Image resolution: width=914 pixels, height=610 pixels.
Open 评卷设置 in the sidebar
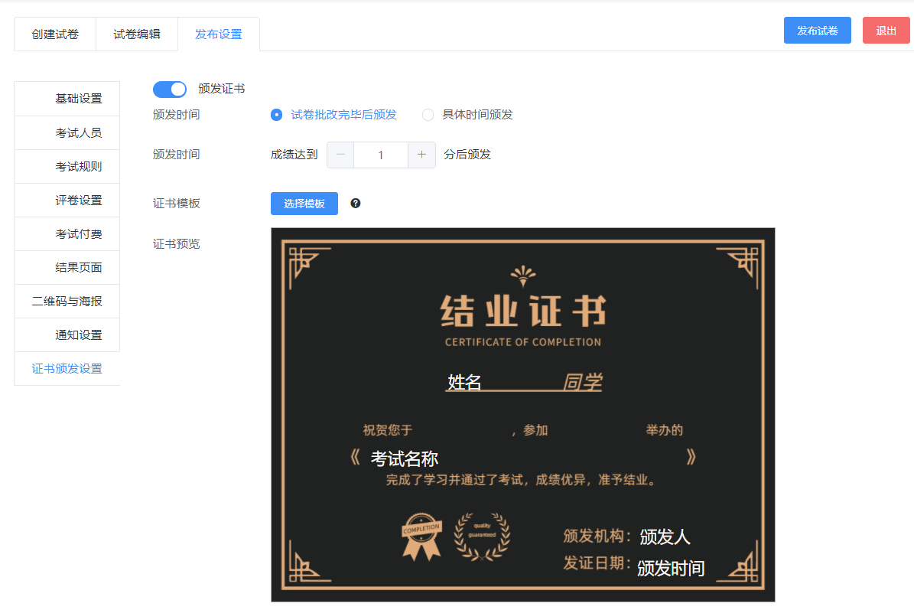pyautogui.click(x=67, y=201)
